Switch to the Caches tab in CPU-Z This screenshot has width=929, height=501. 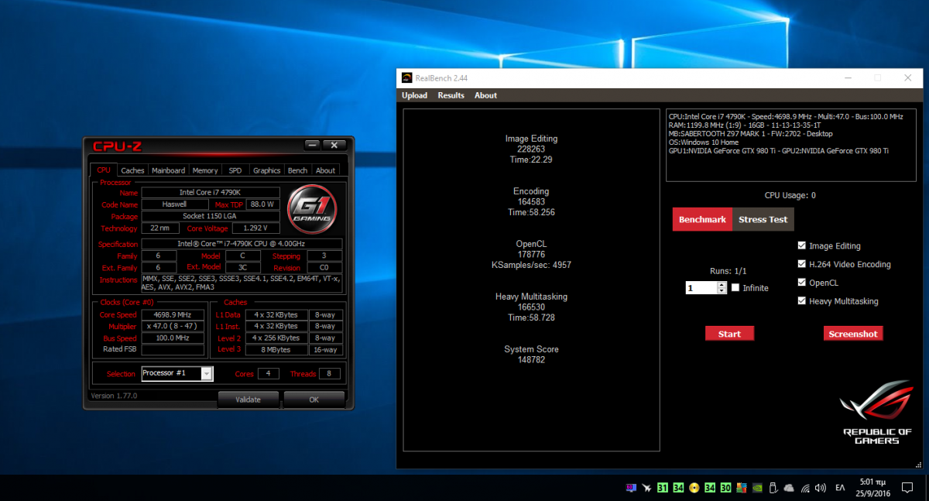[x=132, y=170]
